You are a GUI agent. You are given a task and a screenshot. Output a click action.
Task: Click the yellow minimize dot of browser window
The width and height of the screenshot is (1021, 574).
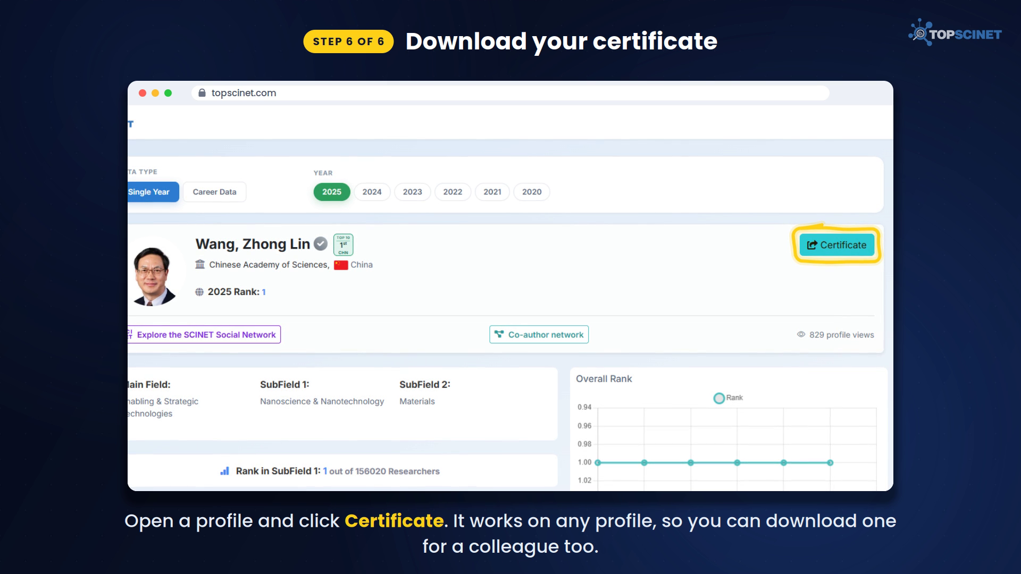(x=155, y=93)
